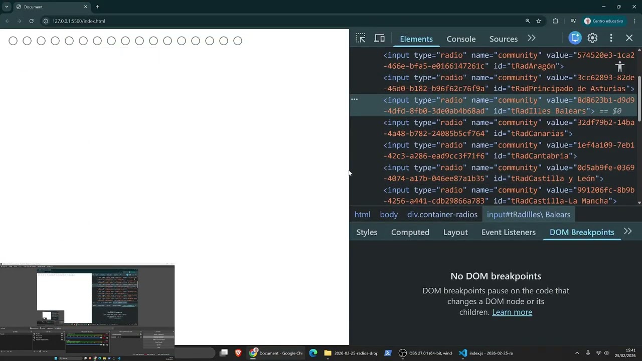Viewport: 642px width, 361px height.
Task: Open the DevTools customize three-dot menu
Action: [611, 38]
